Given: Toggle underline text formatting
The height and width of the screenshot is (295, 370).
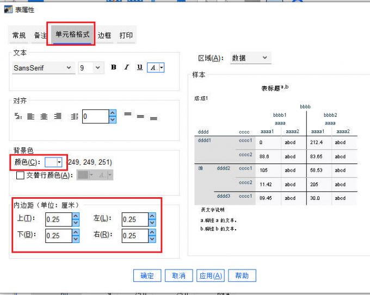Looking at the screenshot, I should coord(140,67).
